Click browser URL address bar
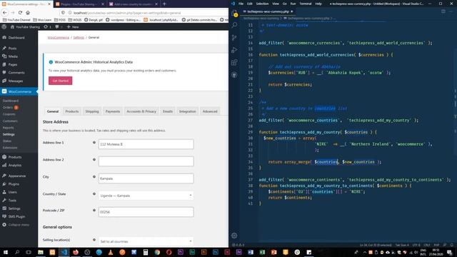 143,13
